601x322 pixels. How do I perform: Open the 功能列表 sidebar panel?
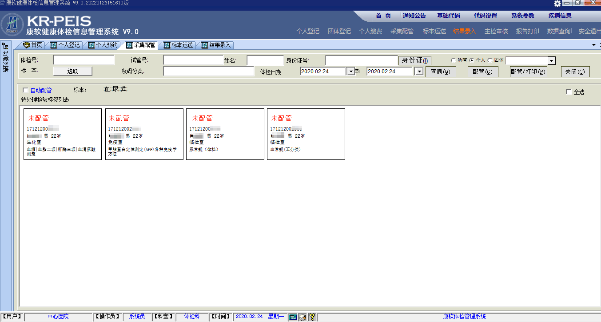coord(6,58)
